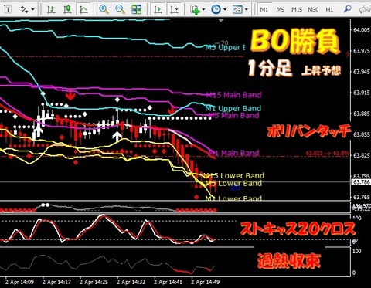Click the chart shift triangle marker

point(221,20)
